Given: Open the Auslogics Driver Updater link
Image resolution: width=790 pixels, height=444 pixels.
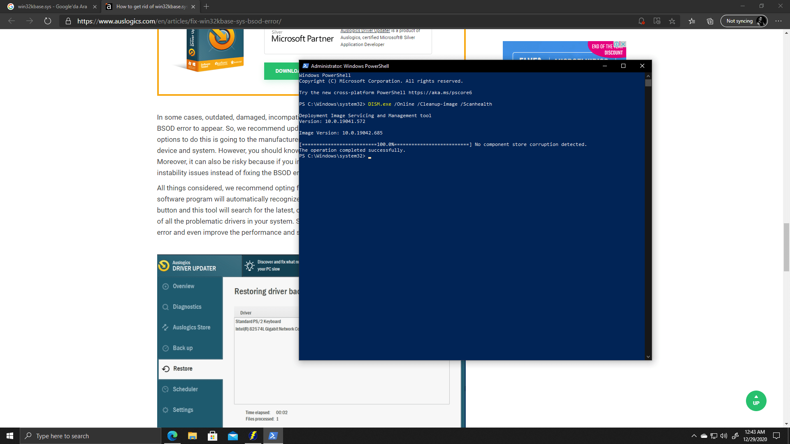Looking at the screenshot, I should click(x=365, y=30).
